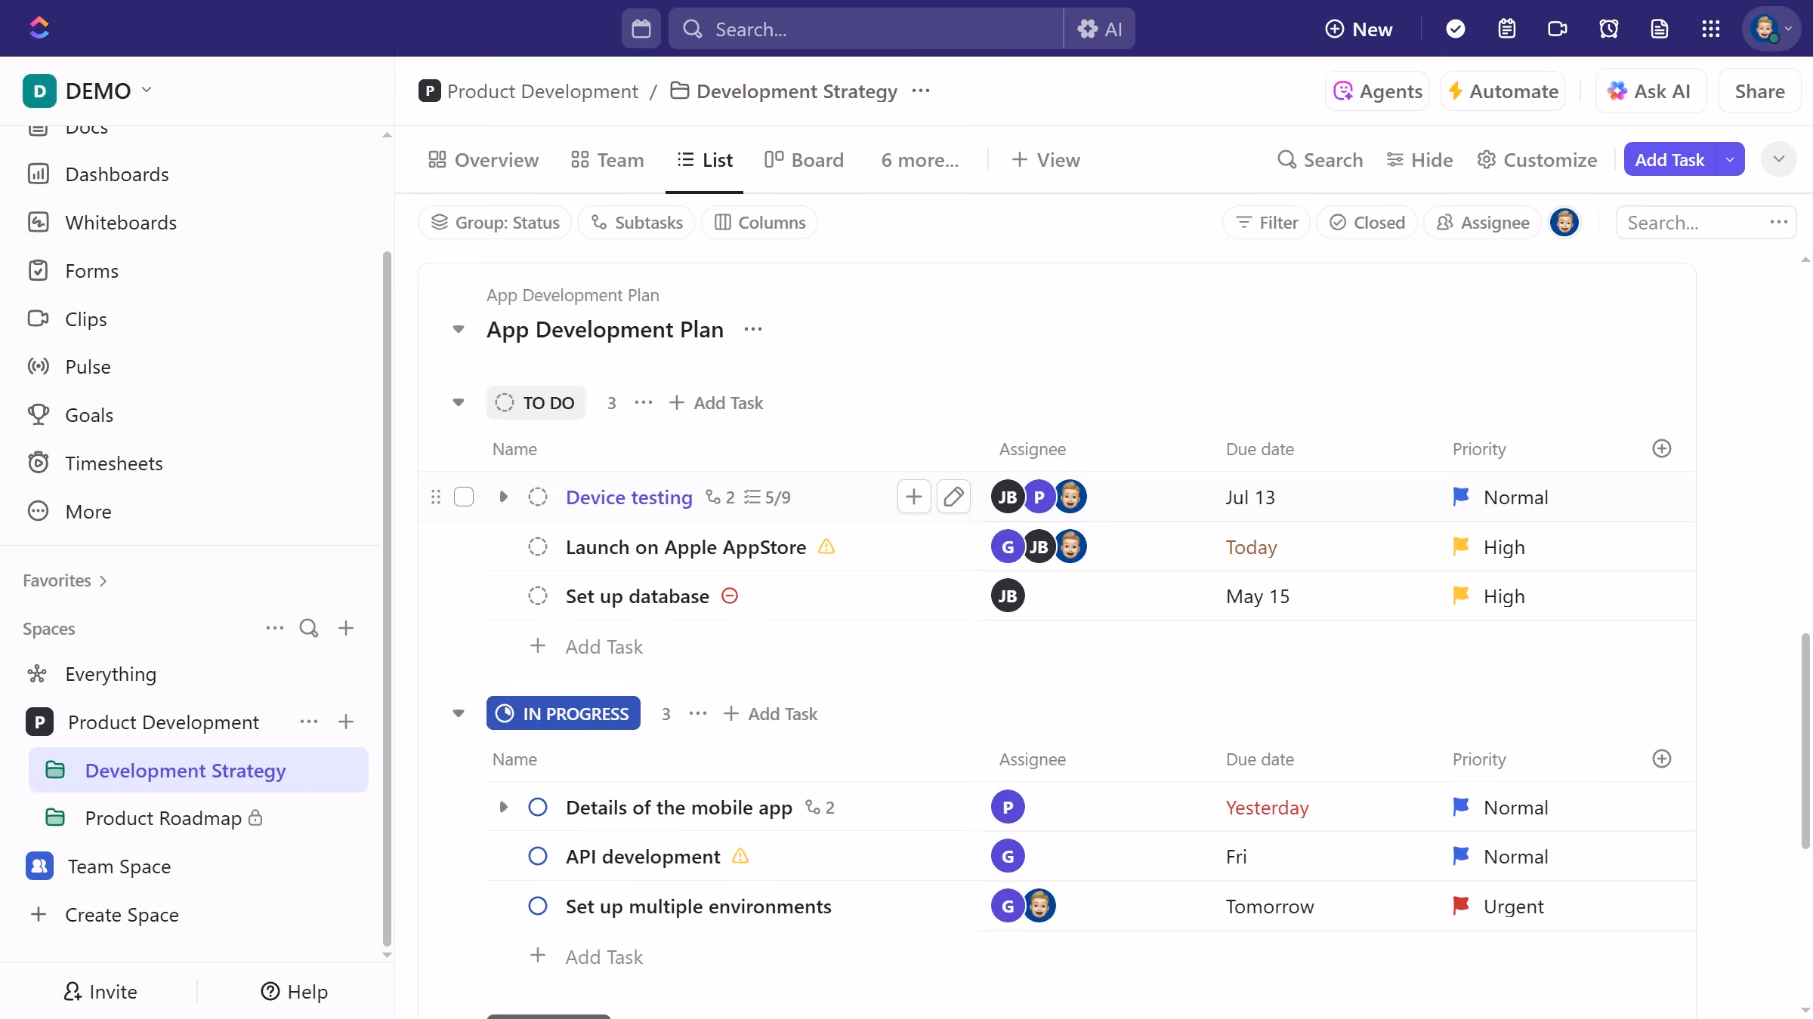The height and width of the screenshot is (1019, 1813).
Task: Open the checkmark My Tasks icon
Action: [x=1455, y=29]
